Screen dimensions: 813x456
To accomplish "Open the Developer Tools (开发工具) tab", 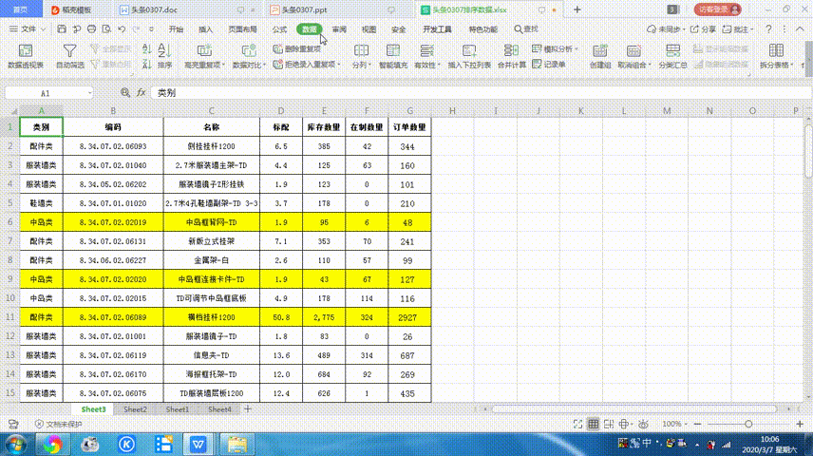I will [x=437, y=29].
